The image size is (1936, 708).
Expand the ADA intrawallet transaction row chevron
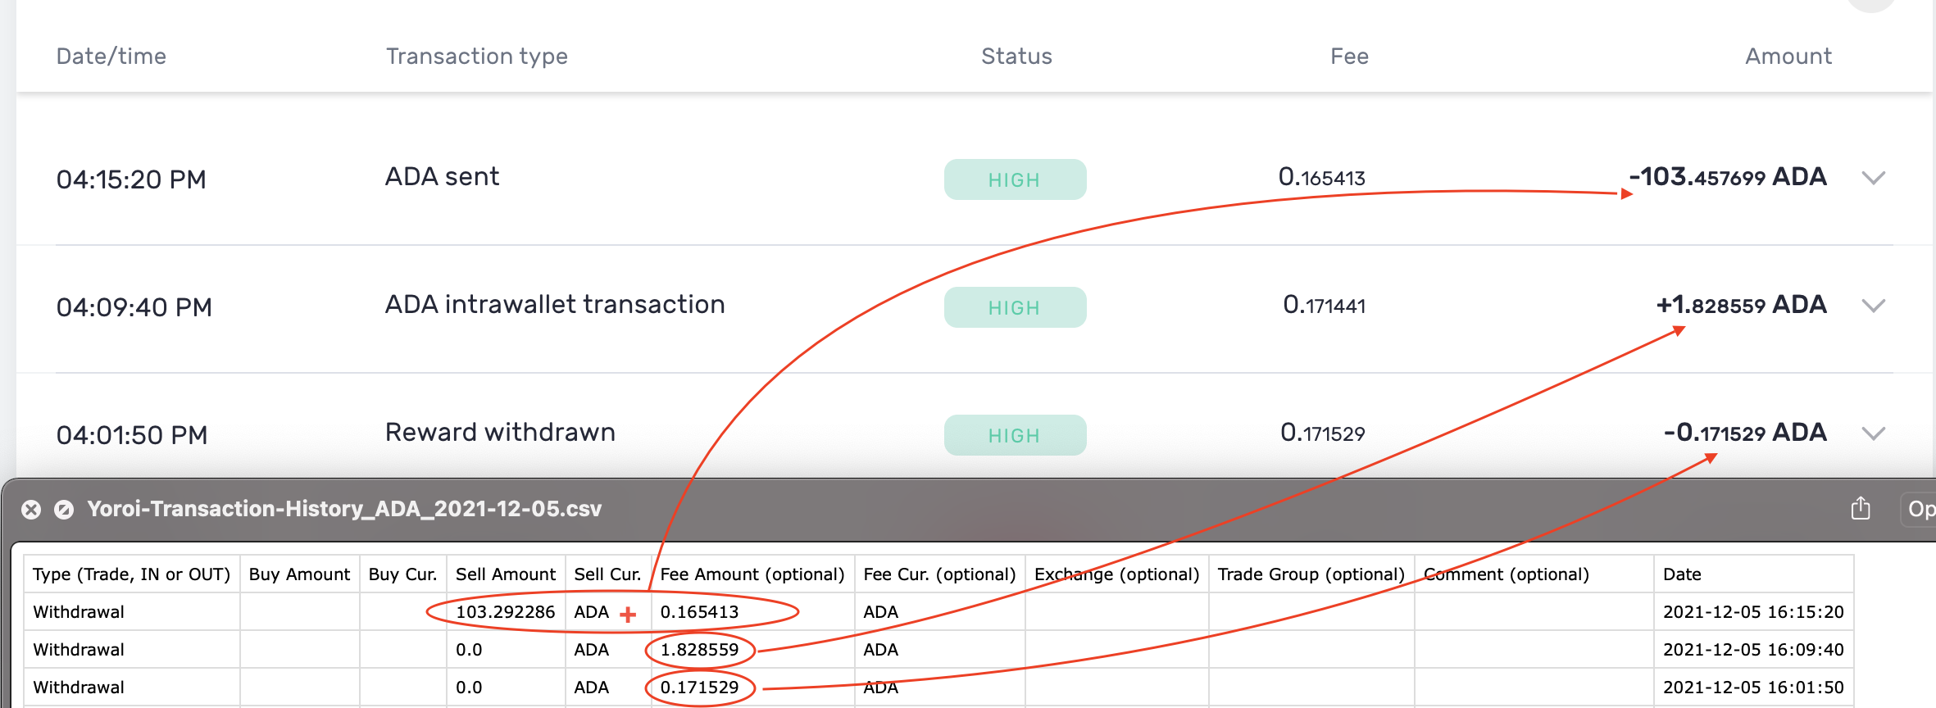[x=1874, y=306]
